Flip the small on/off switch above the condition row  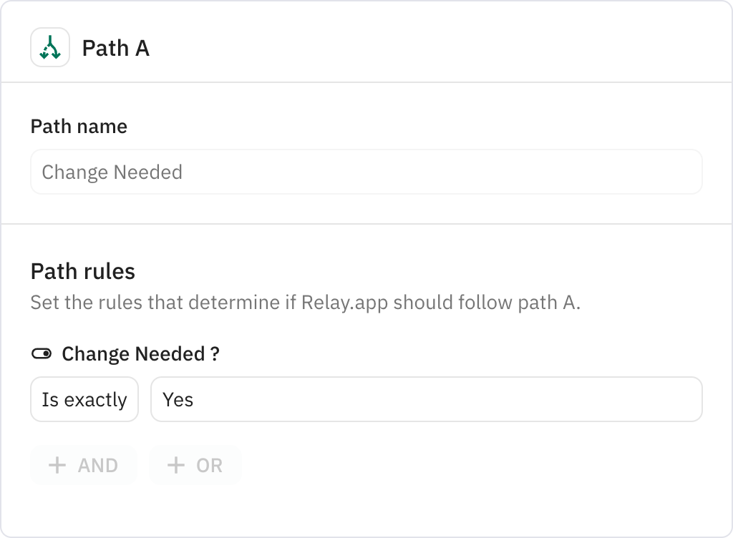pyautogui.click(x=42, y=353)
